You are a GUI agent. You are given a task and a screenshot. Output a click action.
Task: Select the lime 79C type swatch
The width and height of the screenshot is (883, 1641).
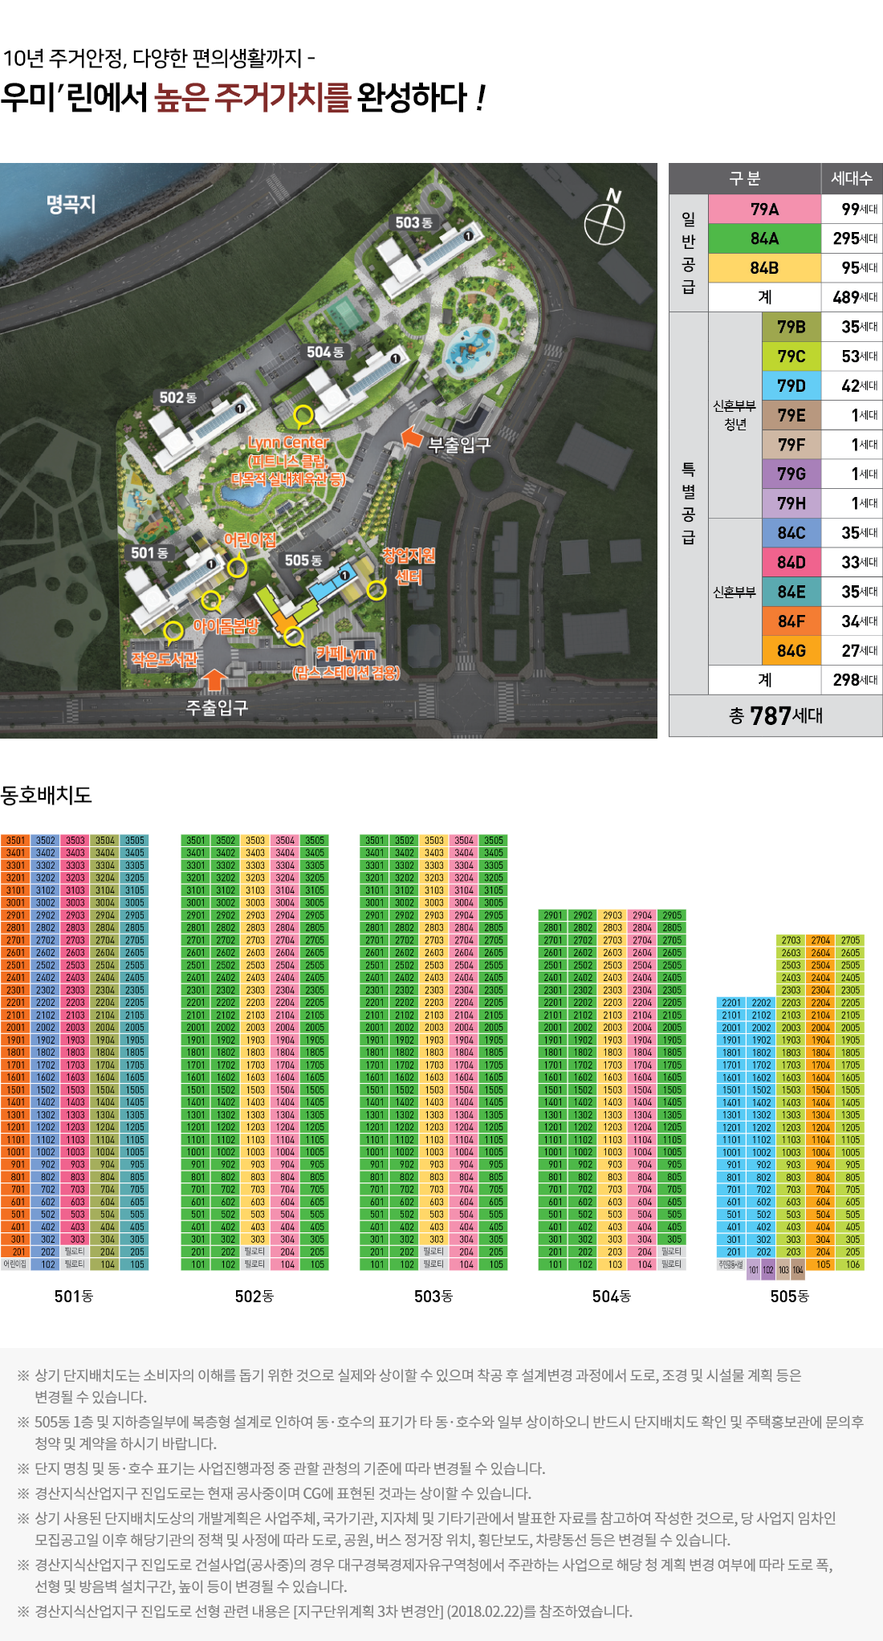791,356
